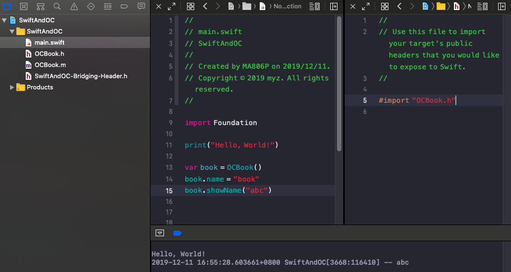
Task: Collapse the SwiftAndOC project root
Action: [4, 20]
